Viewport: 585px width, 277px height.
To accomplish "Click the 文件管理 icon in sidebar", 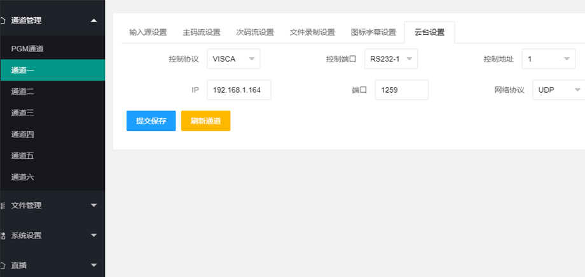I will pos(3,205).
